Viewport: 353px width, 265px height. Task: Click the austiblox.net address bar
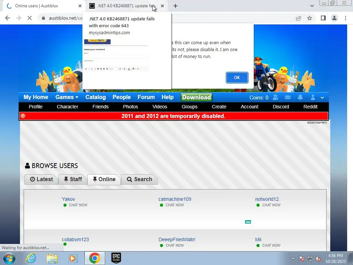pos(65,18)
